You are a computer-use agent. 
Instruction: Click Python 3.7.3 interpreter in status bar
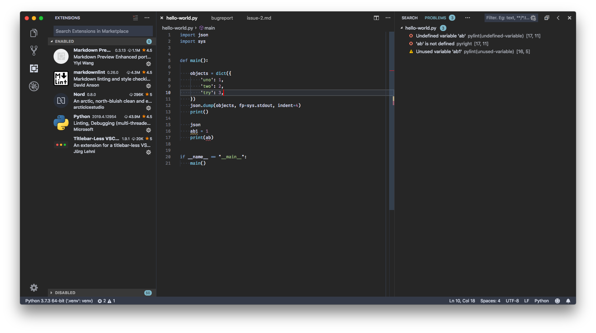tap(58, 301)
